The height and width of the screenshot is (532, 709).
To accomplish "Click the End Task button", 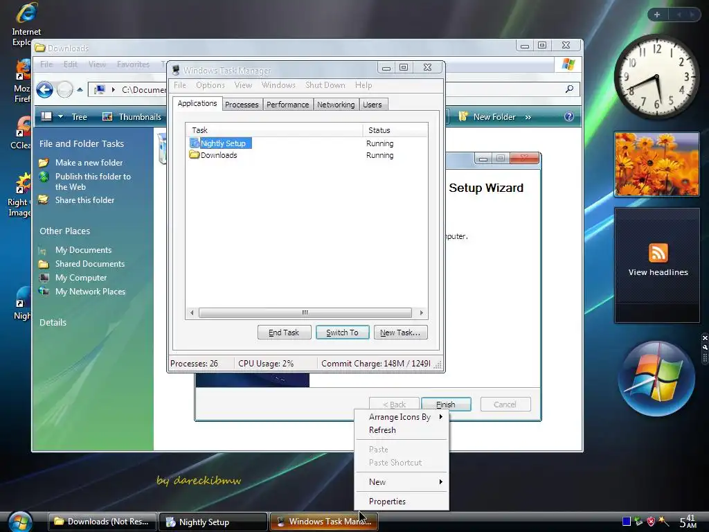I will coord(284,332).
